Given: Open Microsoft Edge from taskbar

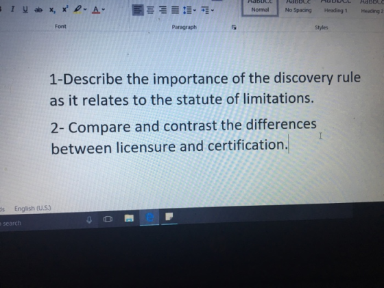Looking at the screenshot, I should tap(149, 217).
